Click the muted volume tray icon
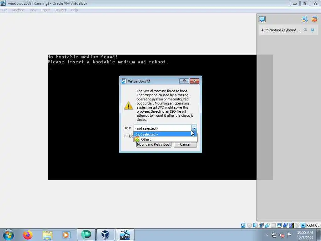This screenshot has width=321, height=241. [282, 235]
